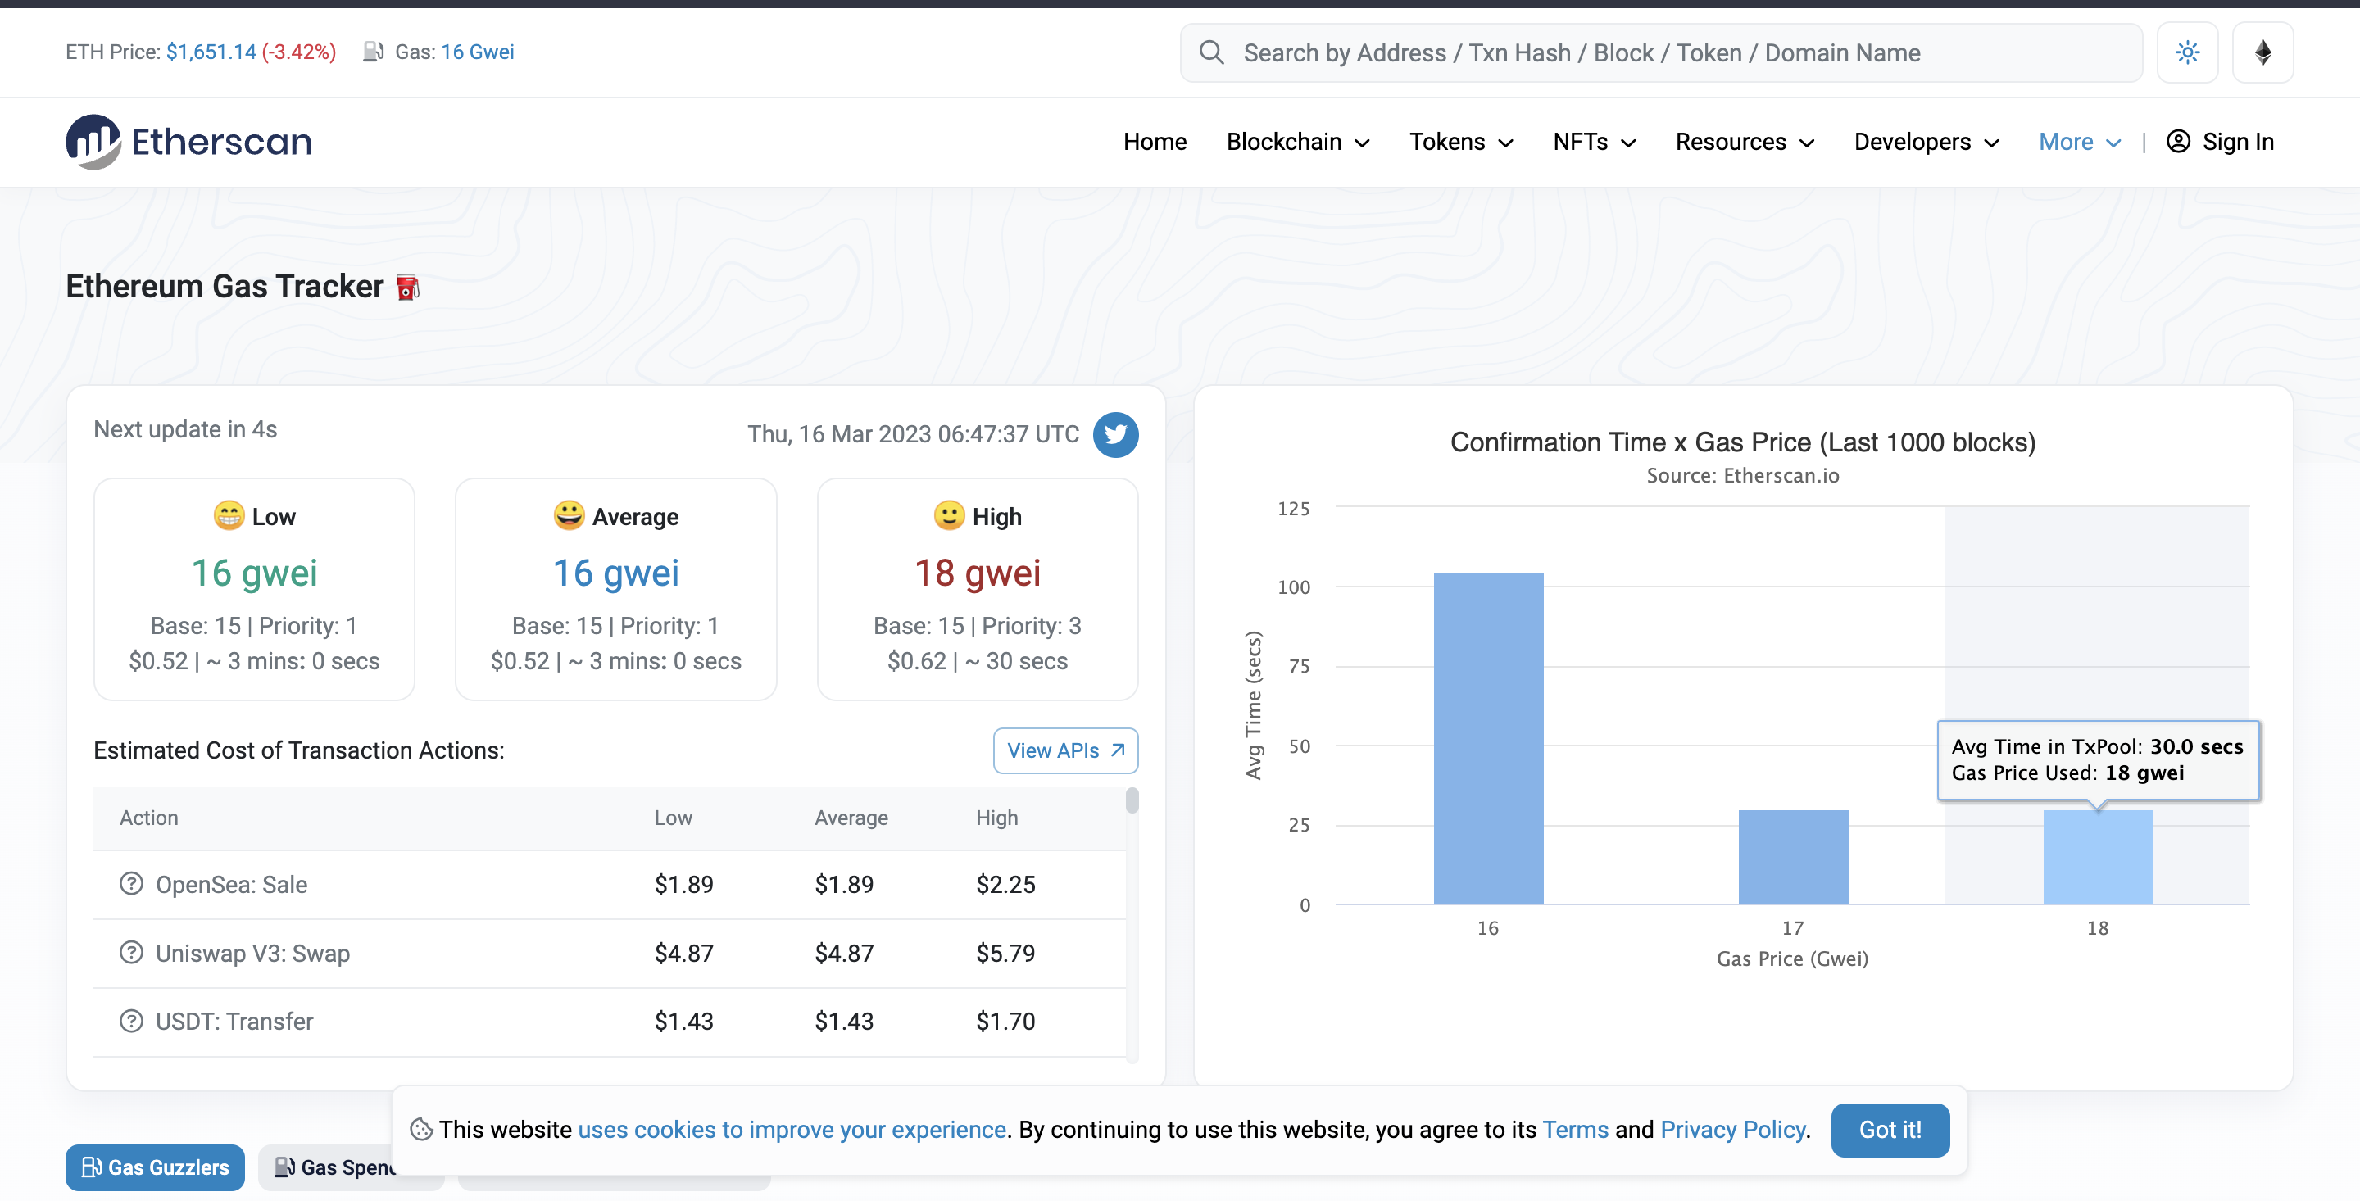
Task: Click the View APIs button
Action: coord(1064,749)
